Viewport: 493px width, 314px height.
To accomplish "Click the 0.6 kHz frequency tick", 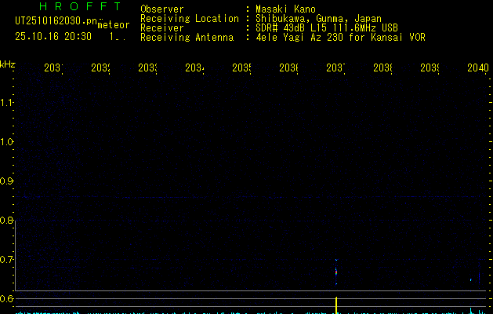I will coord(7,299).
